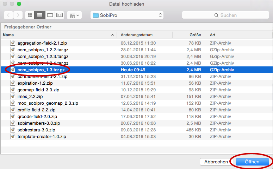Click the contactform-field-2.1.zip file icon
The height and width of the screenshot is (169, 273).
tap(13, 77)
